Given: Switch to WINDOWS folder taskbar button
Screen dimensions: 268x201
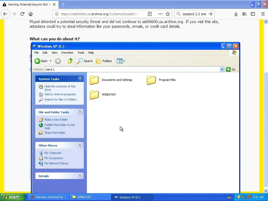Looking at the screenshot, I should click(x=90, y=197).
